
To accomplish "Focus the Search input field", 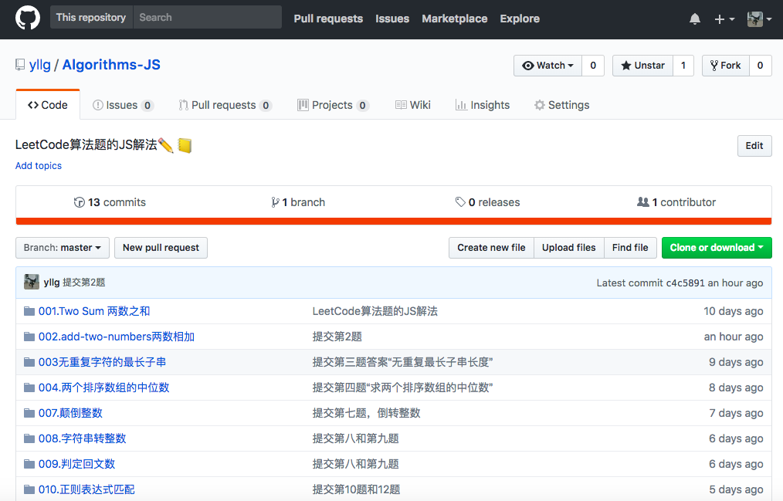I will pos(207,18).
